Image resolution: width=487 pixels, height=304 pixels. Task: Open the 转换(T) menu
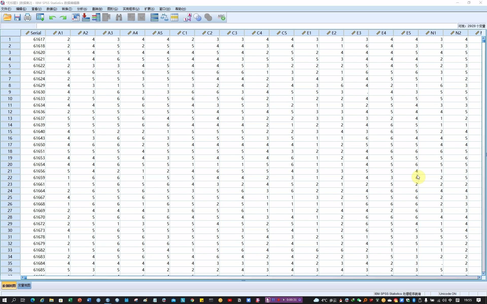[67, 9]
